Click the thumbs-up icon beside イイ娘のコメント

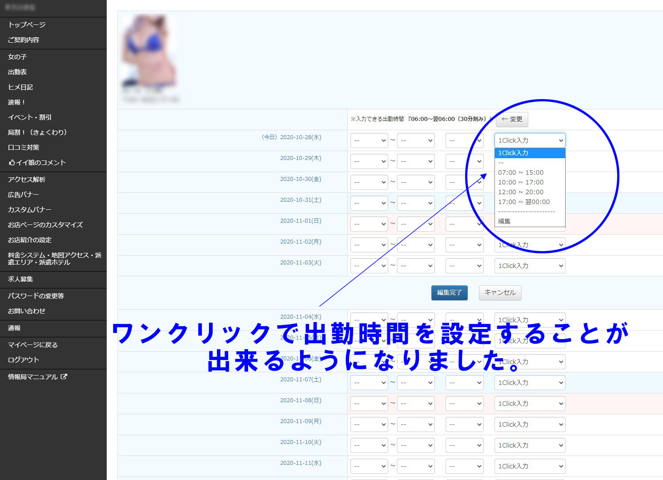pos(12,163)
